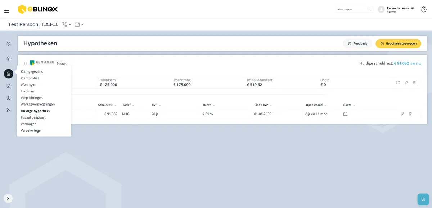Expand the sidebar with the arrow button
This screenshot has width=432, height=208.
pyautogui.click(x=8, y=198)
